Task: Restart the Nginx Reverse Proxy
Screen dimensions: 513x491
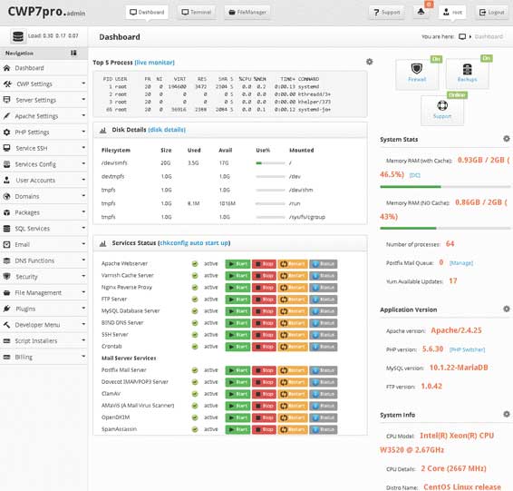Action: click(293, 288)
